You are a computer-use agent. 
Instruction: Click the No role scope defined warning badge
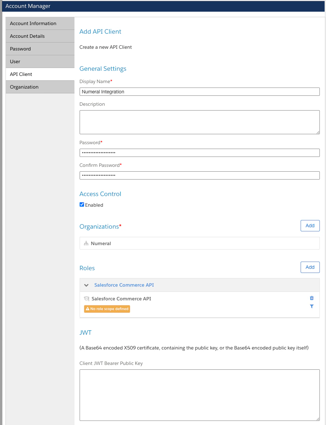point(107,309)
